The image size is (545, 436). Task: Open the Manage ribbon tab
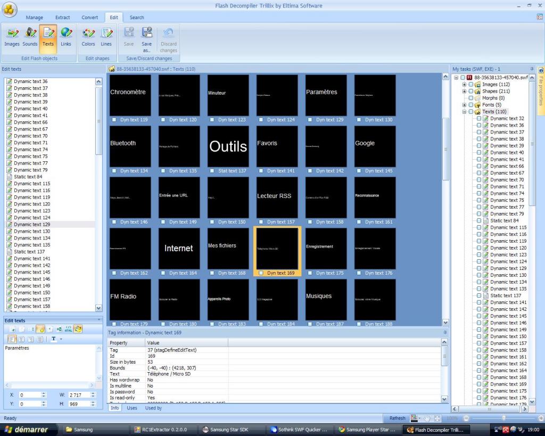click(x=35, y=18)
